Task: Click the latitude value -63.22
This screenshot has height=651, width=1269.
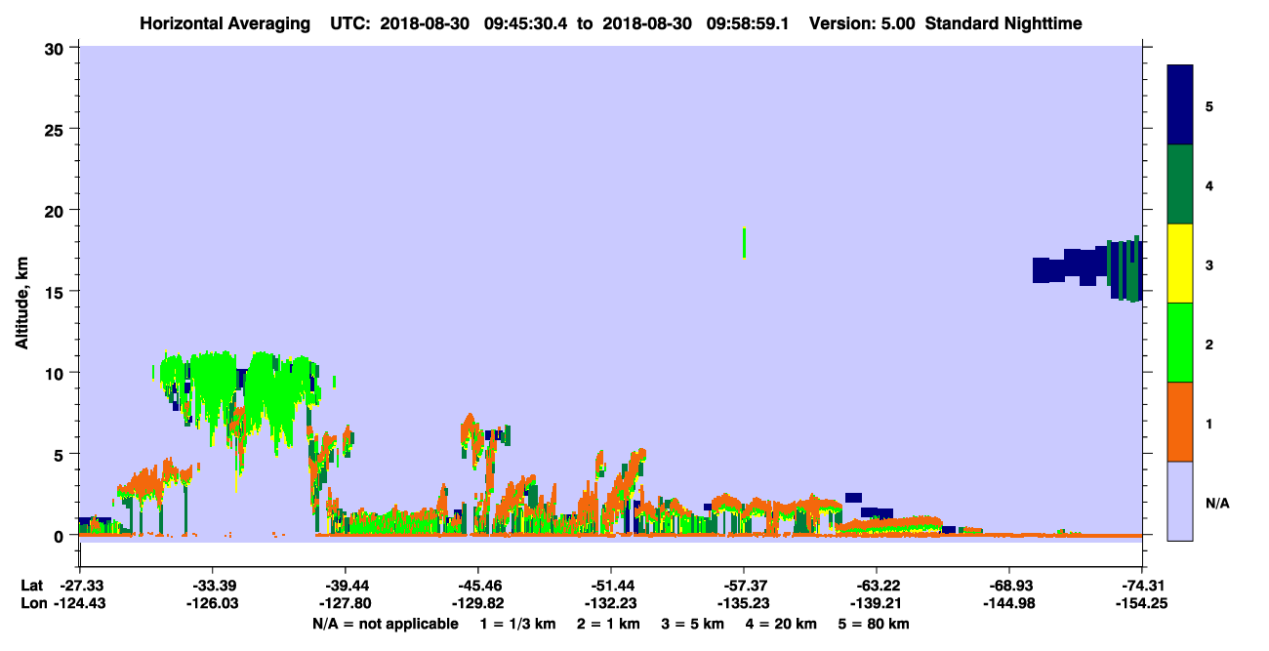Action: pos(877,585)
